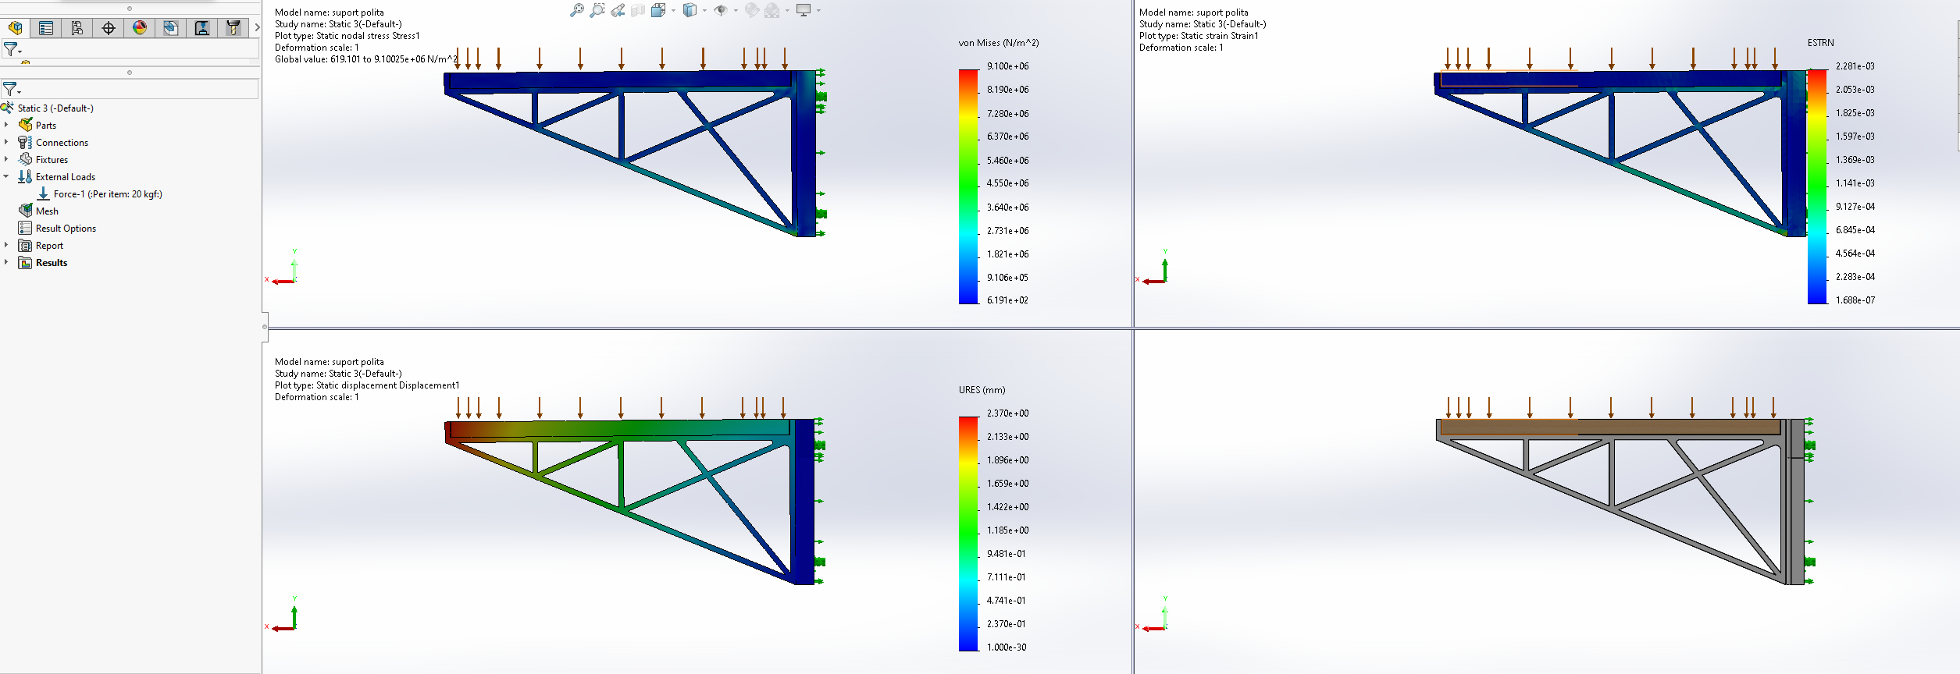Open the DisplayManager color sphere tab
The height and width of the screenshot is (674, 1960).
point(140,28)
